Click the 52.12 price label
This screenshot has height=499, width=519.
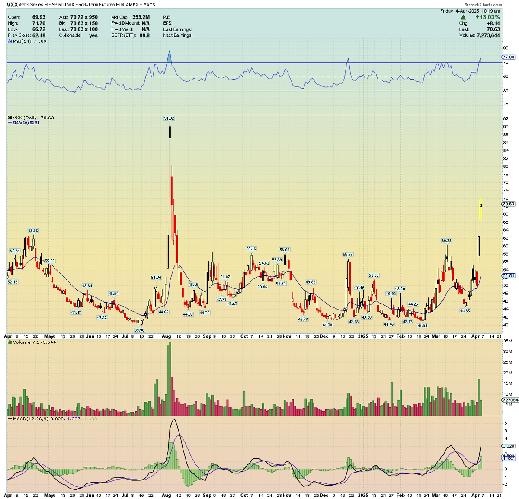[x=13, y=281]
